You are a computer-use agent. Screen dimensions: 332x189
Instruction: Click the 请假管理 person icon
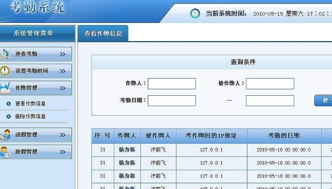point(5,135)
